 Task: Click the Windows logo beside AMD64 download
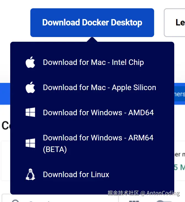[x=30, y=112]
